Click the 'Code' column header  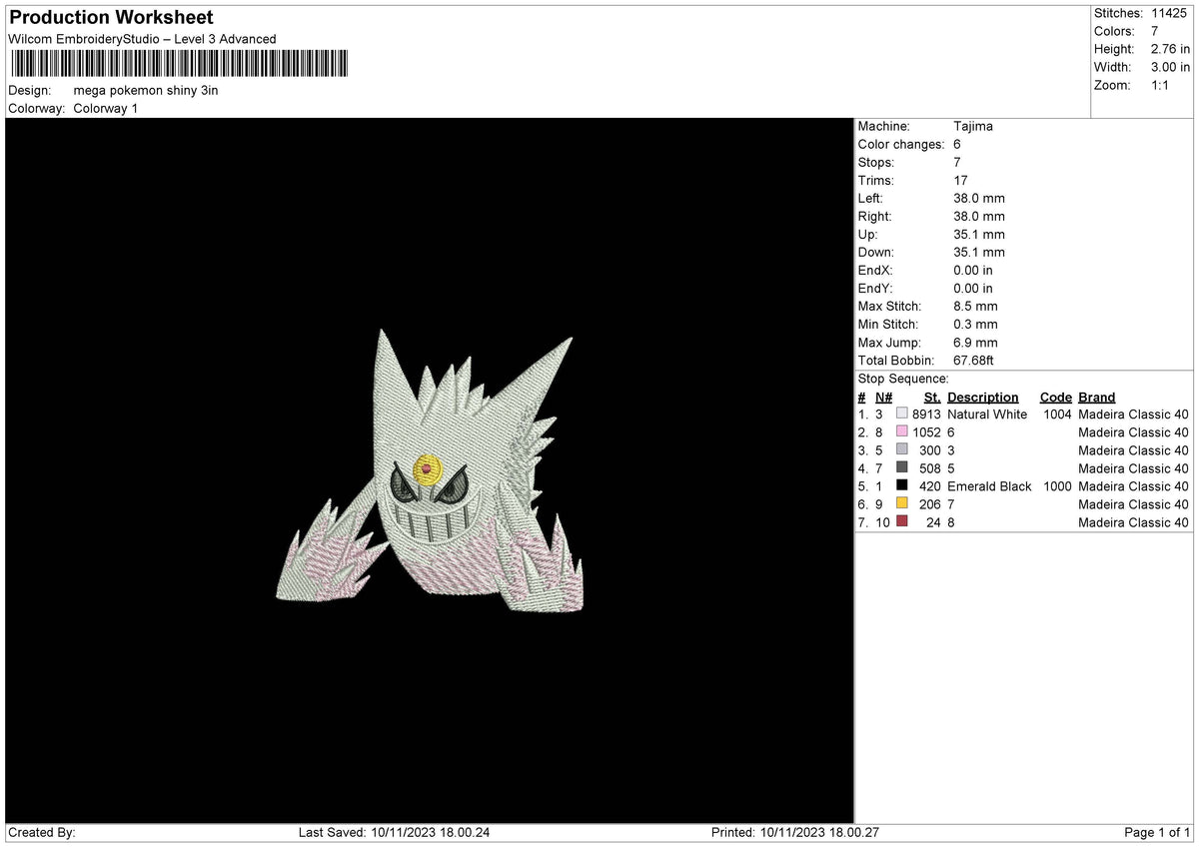click(1055, 397)
